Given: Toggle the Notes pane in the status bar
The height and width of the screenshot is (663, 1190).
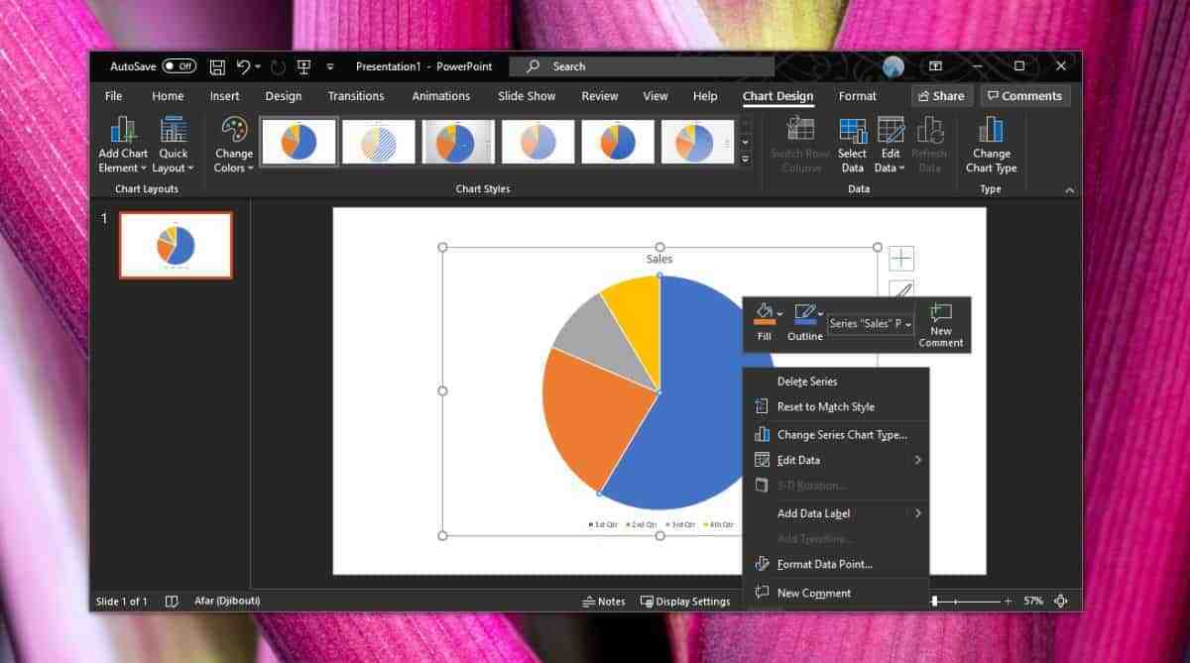Looking at the screenshot, I should coord(605,601).
